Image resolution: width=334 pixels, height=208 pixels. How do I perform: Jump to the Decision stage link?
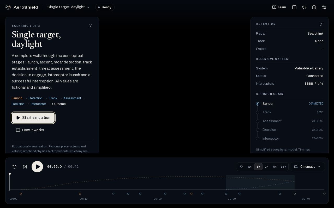[x=18, y=104]
